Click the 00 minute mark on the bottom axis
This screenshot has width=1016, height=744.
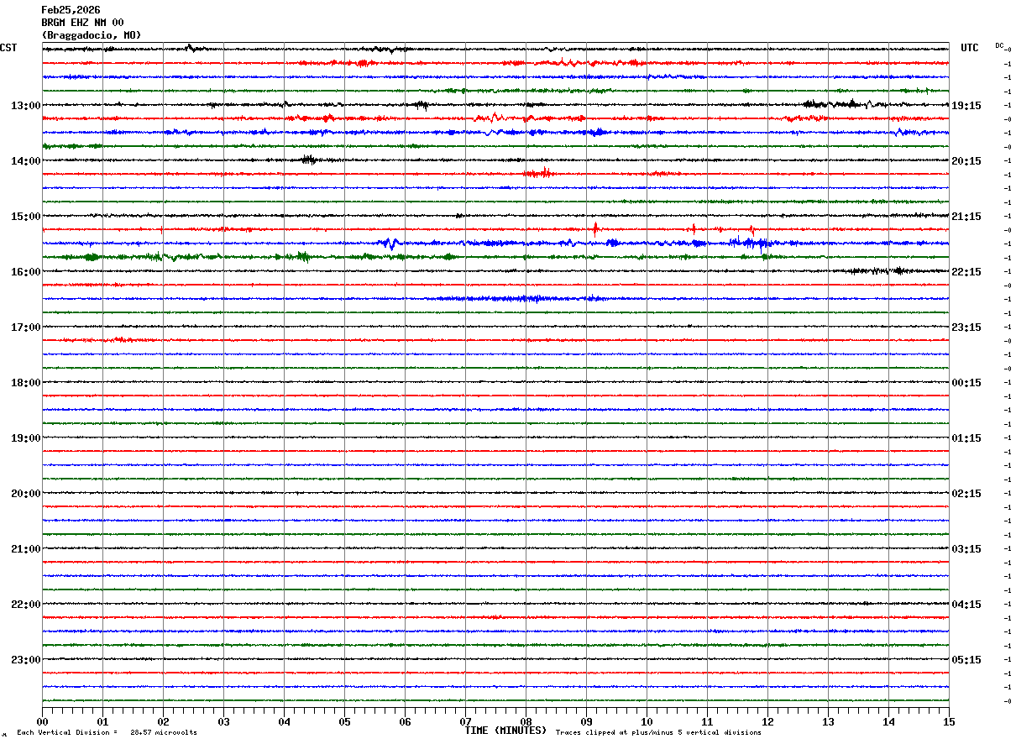click(x=42, y=722)
